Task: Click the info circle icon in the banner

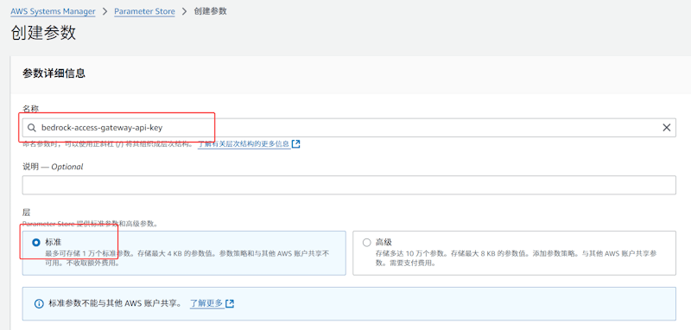Action: coord(39,303)
